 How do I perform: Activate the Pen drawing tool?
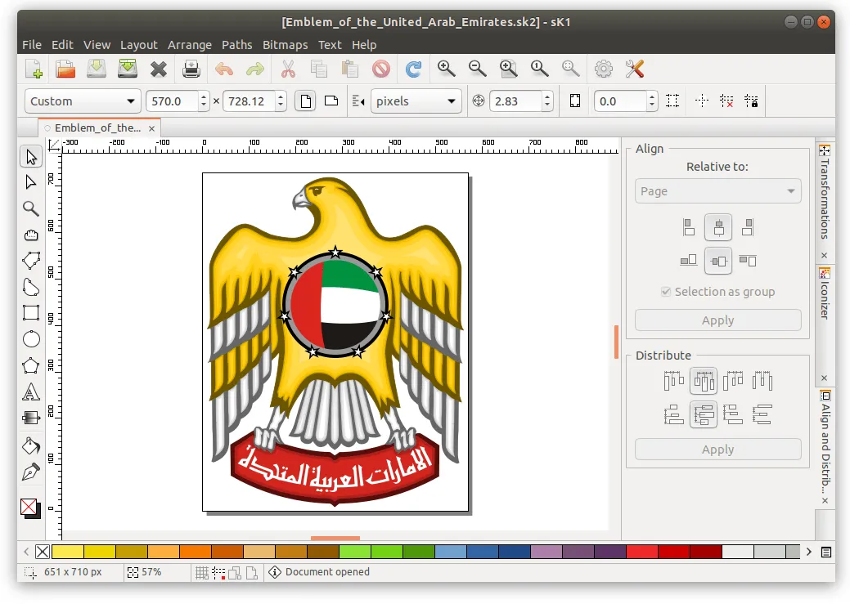(x=30, y=470)
